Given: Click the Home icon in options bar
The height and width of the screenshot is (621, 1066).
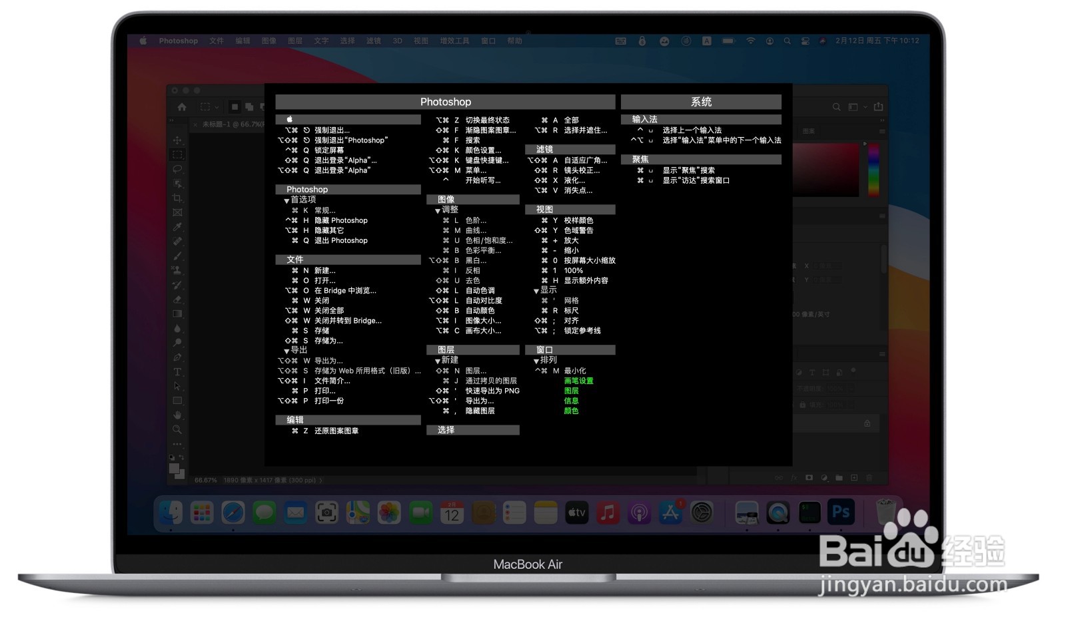Looking at the screenshot, I should point(182,106).
